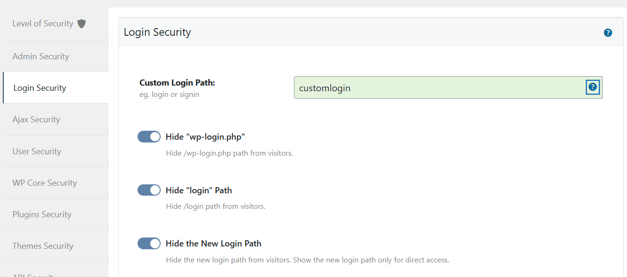The image size is (627, 277).
Task: Navigate to WP Core Security
Action: click(x=45, y=183)
